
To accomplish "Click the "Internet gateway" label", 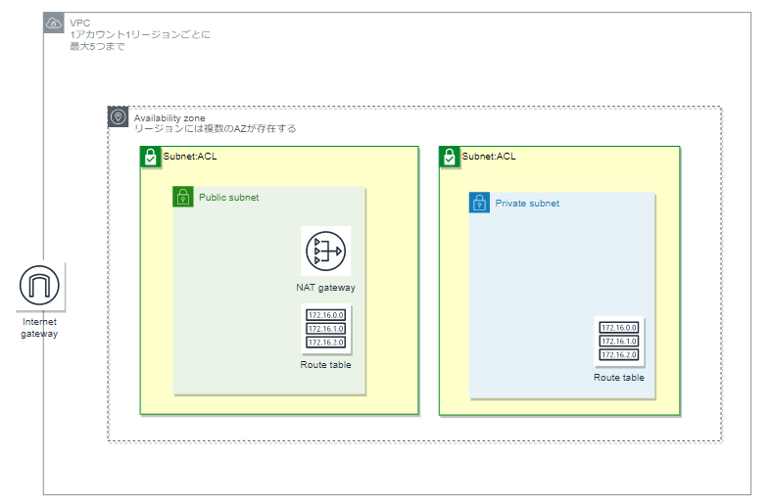I will 39,328.
